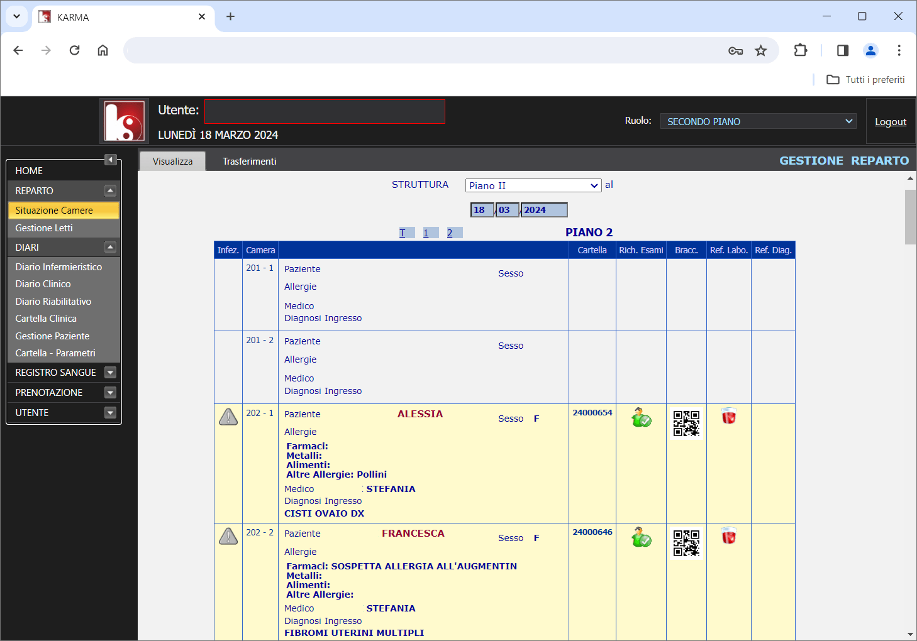The image size is (917, 641).
Task: Open lab report icon for Francesca
Action: [728, 535]
